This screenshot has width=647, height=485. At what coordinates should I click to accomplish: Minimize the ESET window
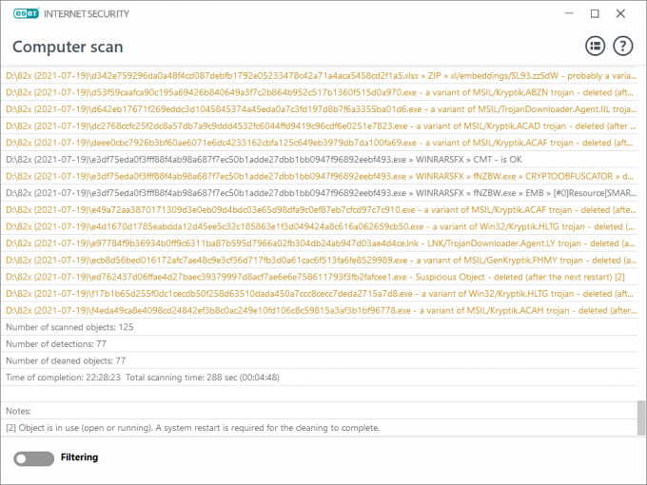coord(569,13)
